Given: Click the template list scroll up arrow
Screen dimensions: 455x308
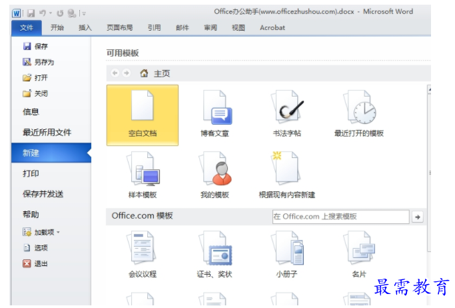Looking at the screenshot, I should (x=429, y=90).
